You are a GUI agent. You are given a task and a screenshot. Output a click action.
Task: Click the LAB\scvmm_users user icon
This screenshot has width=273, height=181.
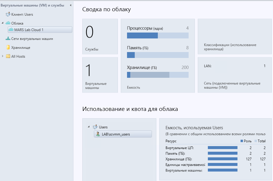point(98,134)
